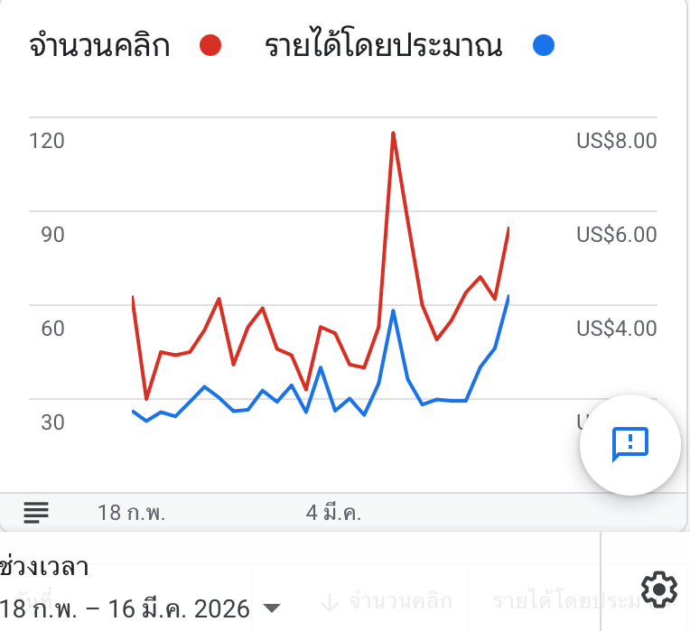Click the red clicks legend dot
Screen dimensions: 690x631
(210, 45)
